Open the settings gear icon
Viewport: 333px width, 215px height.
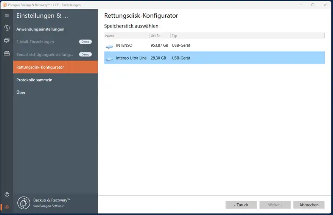(7, 207)
